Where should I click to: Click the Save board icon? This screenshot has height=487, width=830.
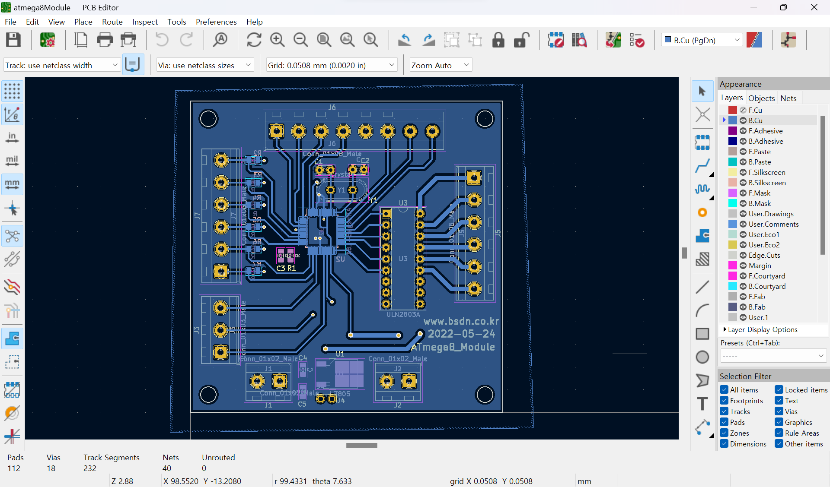coord(13,40)
